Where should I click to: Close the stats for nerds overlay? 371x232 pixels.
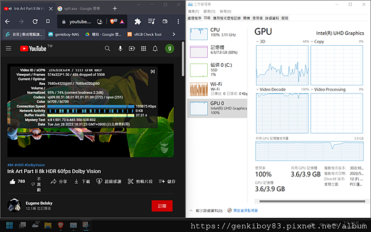tap(153, 71)
